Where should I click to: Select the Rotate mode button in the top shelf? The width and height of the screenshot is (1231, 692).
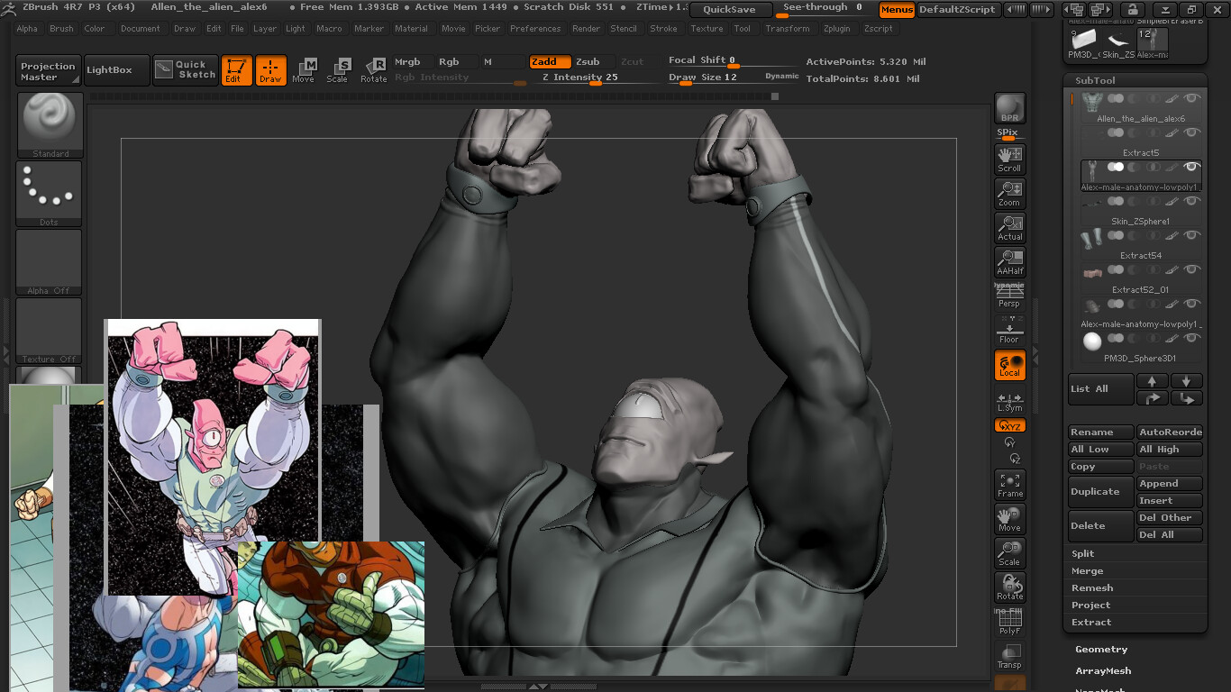pyautogui.click(x=373, y=70)
